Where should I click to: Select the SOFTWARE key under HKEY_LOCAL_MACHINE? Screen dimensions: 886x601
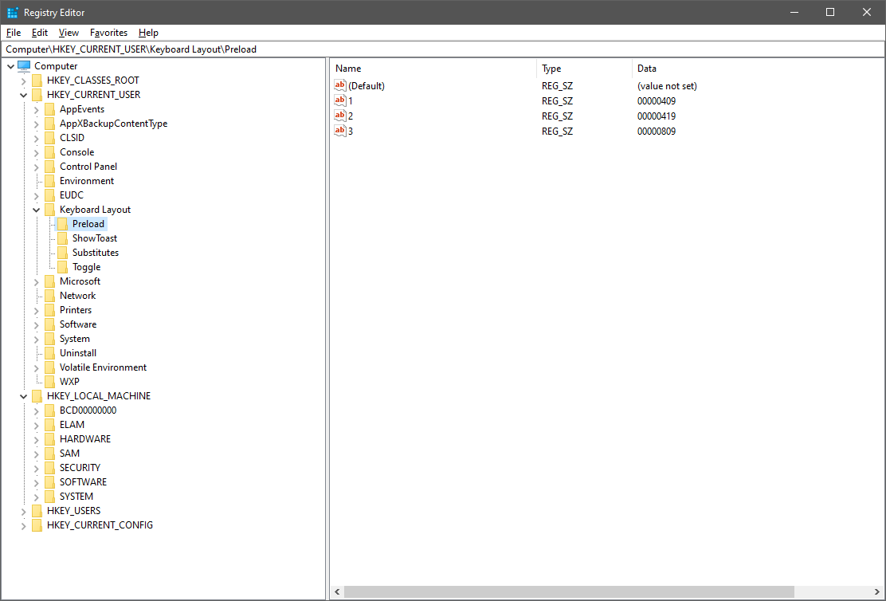click(x=83, y=481)
